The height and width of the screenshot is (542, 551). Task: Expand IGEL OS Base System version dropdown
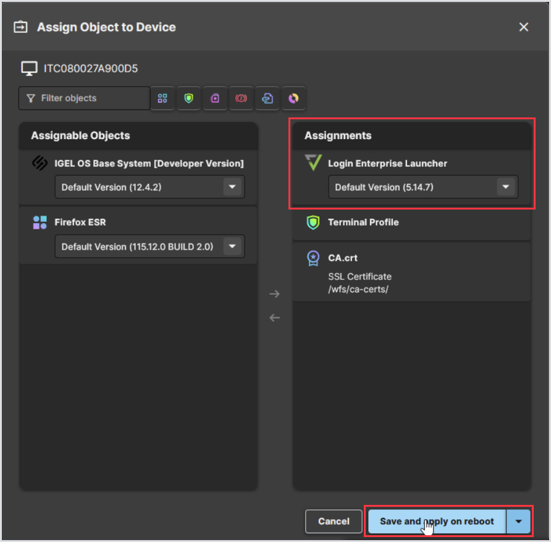pos(232,187)
